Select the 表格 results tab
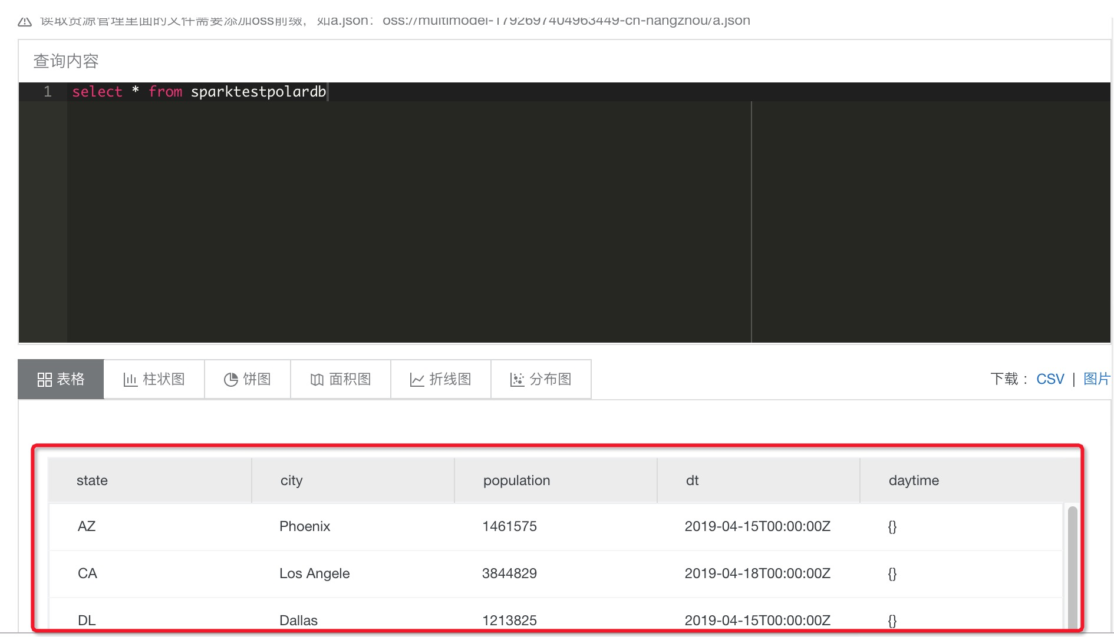The height and width of the screenshot is (637, 1114). click(x=61, y=379)
